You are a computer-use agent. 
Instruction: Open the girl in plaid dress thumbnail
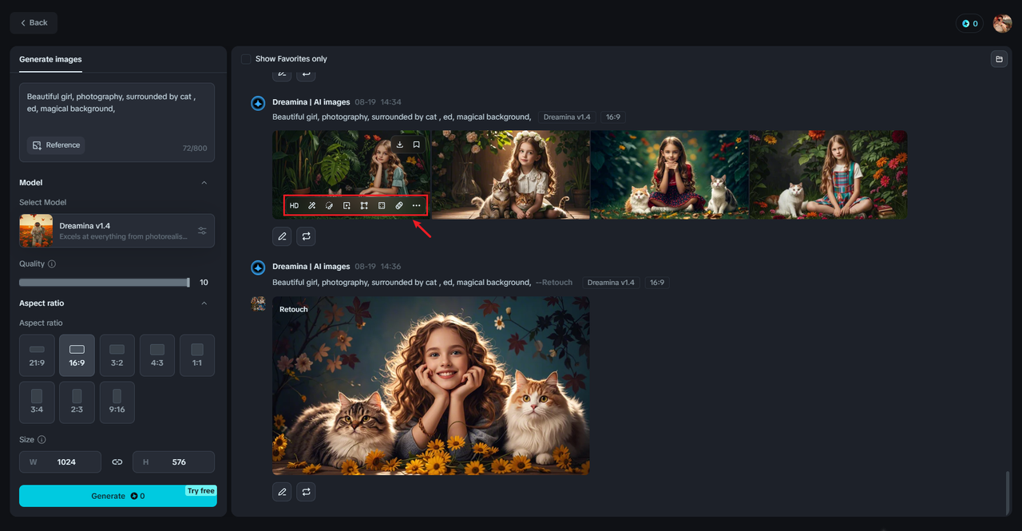point(828,175)
